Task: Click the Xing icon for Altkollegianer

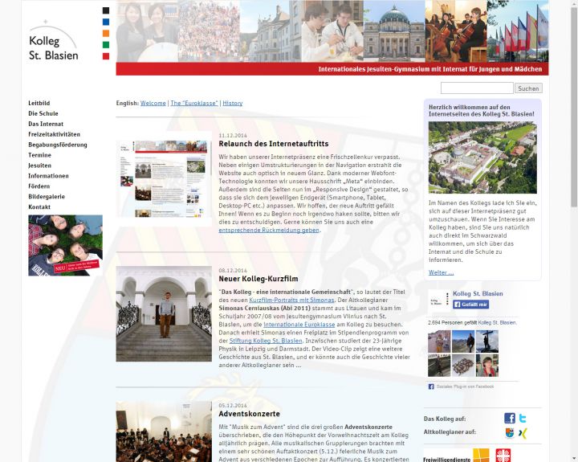Action: [523, 433]
